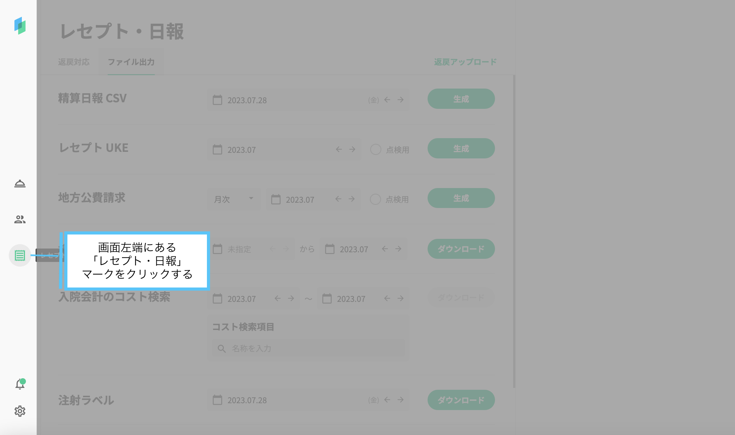Open the settings gear icon
The width and height of the screenshot is (735, 435).
pyautogui.click(x=20, y=411)
